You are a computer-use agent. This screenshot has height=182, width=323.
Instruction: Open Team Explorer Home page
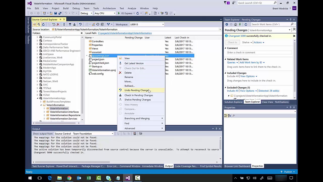(x=235, y=24)
